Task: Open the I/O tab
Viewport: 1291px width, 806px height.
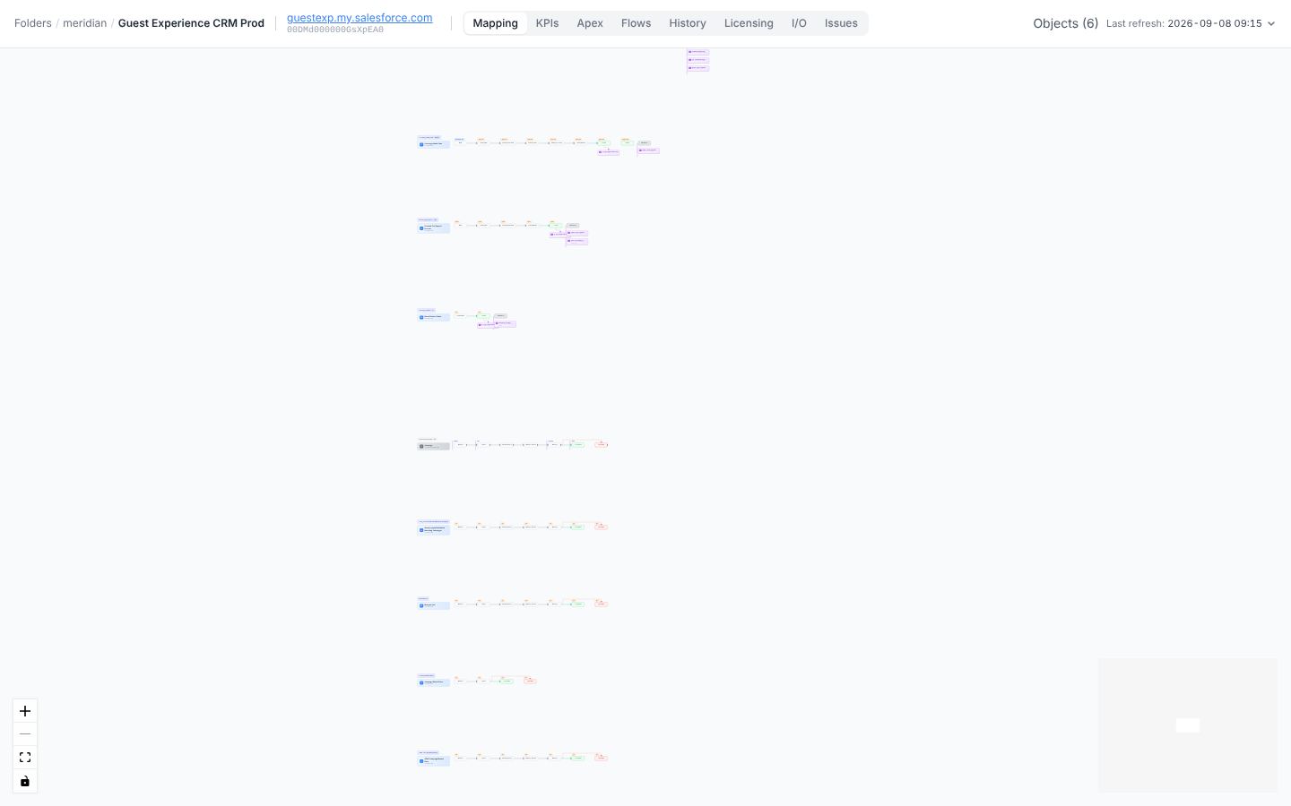Action: pyautogui.click(x=799, y=23)
